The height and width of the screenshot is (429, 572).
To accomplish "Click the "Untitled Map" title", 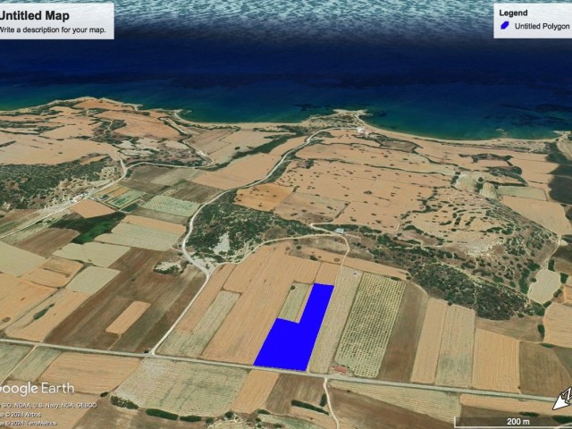I will pyautogui.click(x=35, y=16).
